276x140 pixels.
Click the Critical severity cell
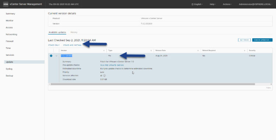(252, 56)
